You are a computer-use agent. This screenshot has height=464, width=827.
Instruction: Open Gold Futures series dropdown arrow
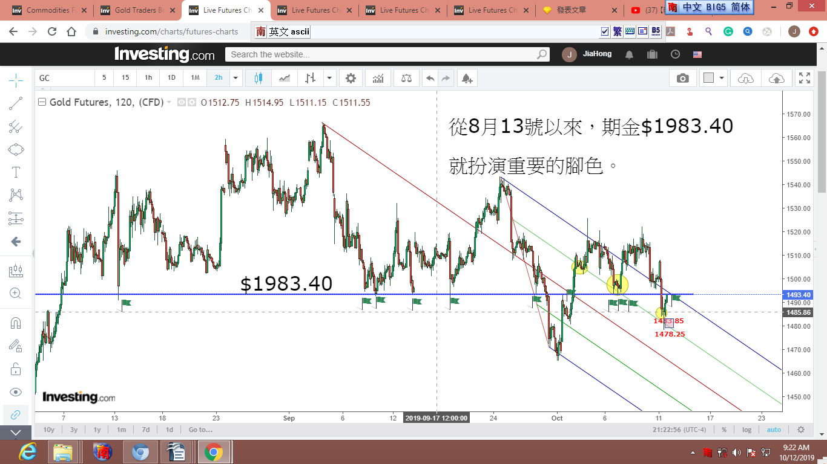(x=169, y=102)
